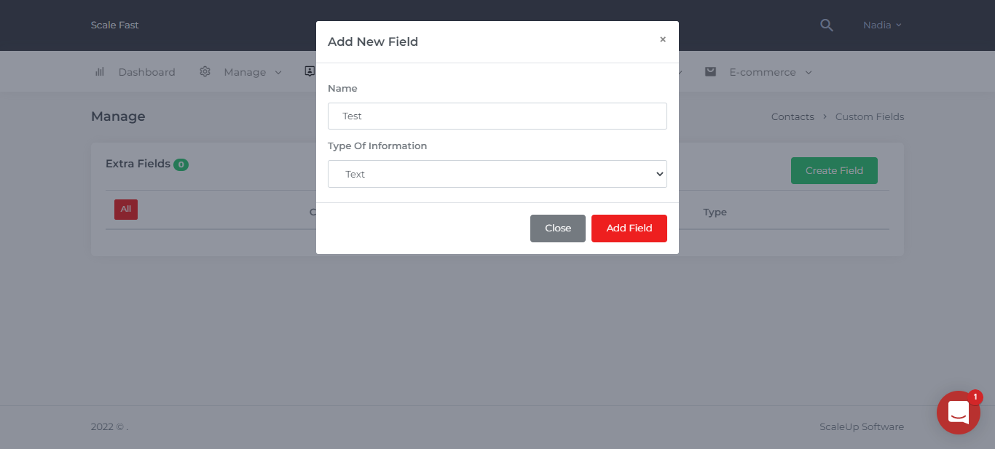The height and width of the screenshot is (449, 995).
Task: Follow the Contacts breadcrumb link
Action: pos(793,117)
